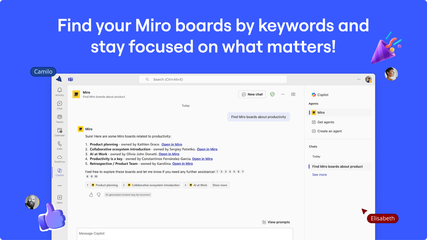
Task: Click Create an agent
Action: pos(327,131)
